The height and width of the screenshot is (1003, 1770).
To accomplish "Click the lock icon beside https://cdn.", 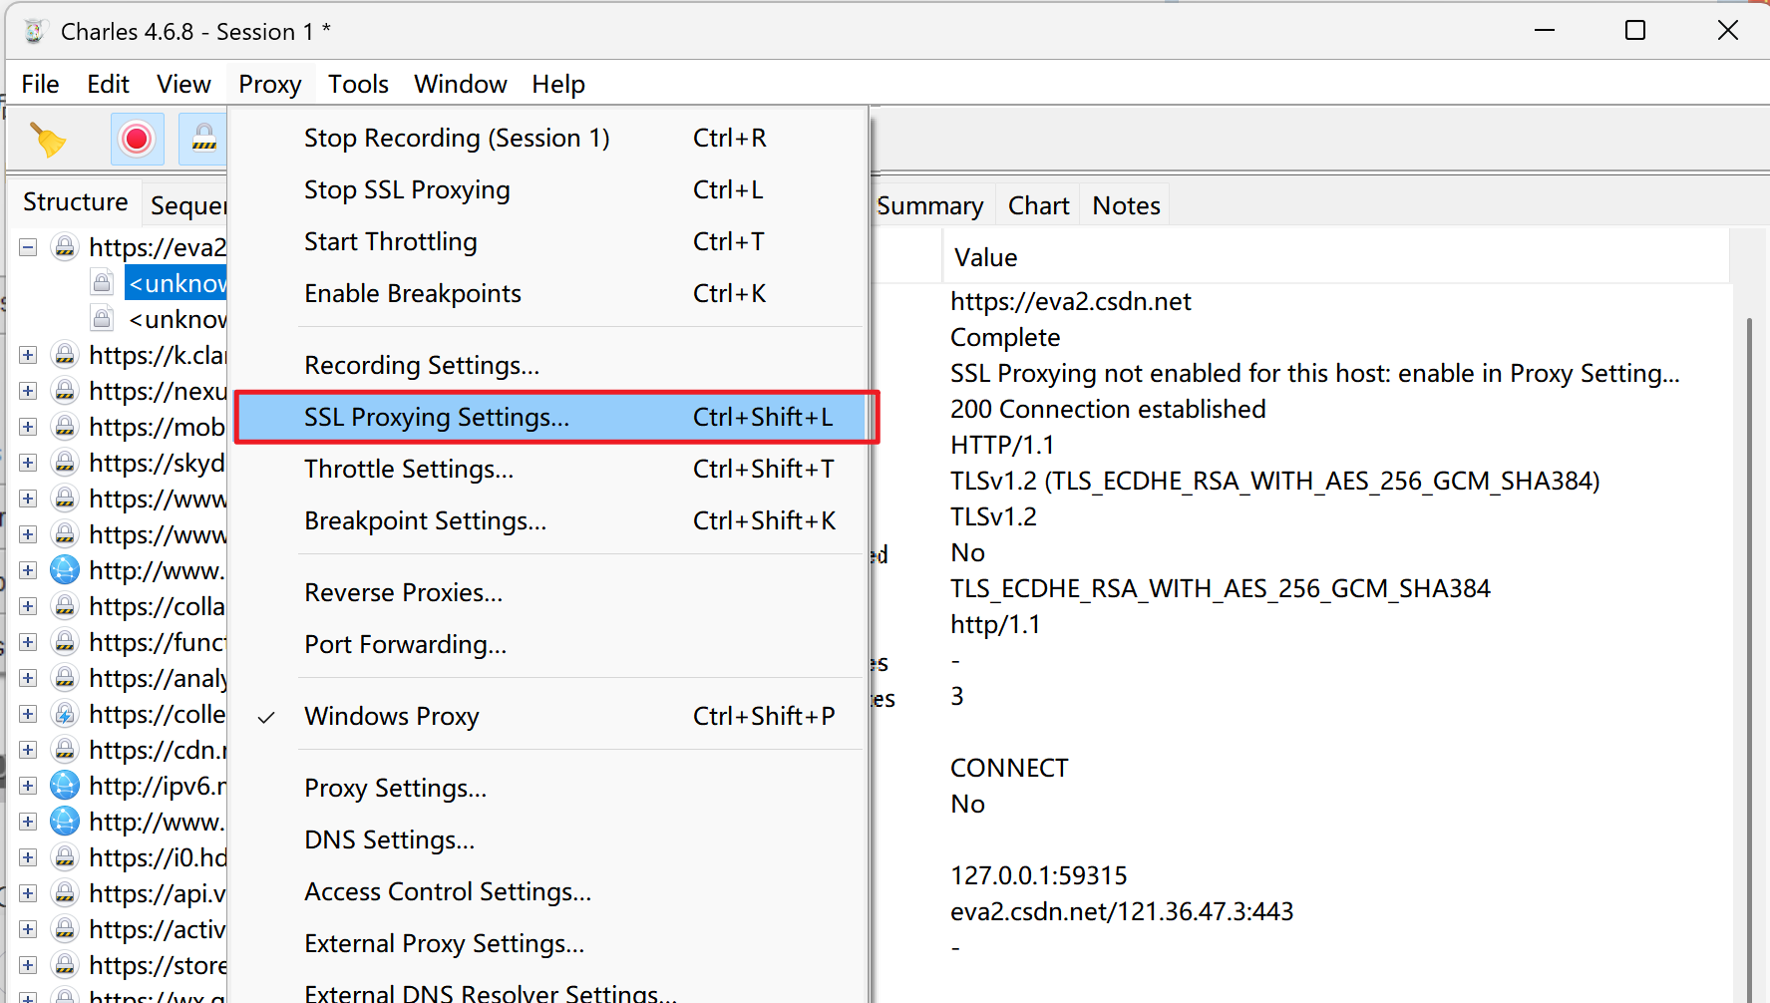I will pos(65,750).
